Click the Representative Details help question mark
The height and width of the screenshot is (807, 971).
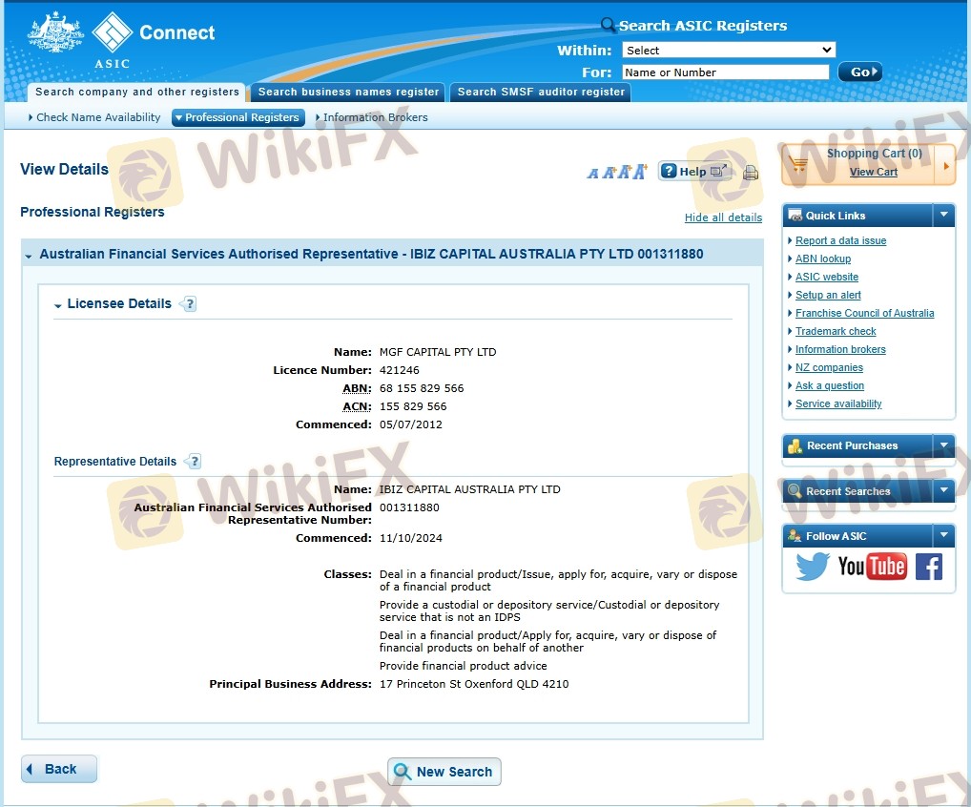(x=194, y=462)
